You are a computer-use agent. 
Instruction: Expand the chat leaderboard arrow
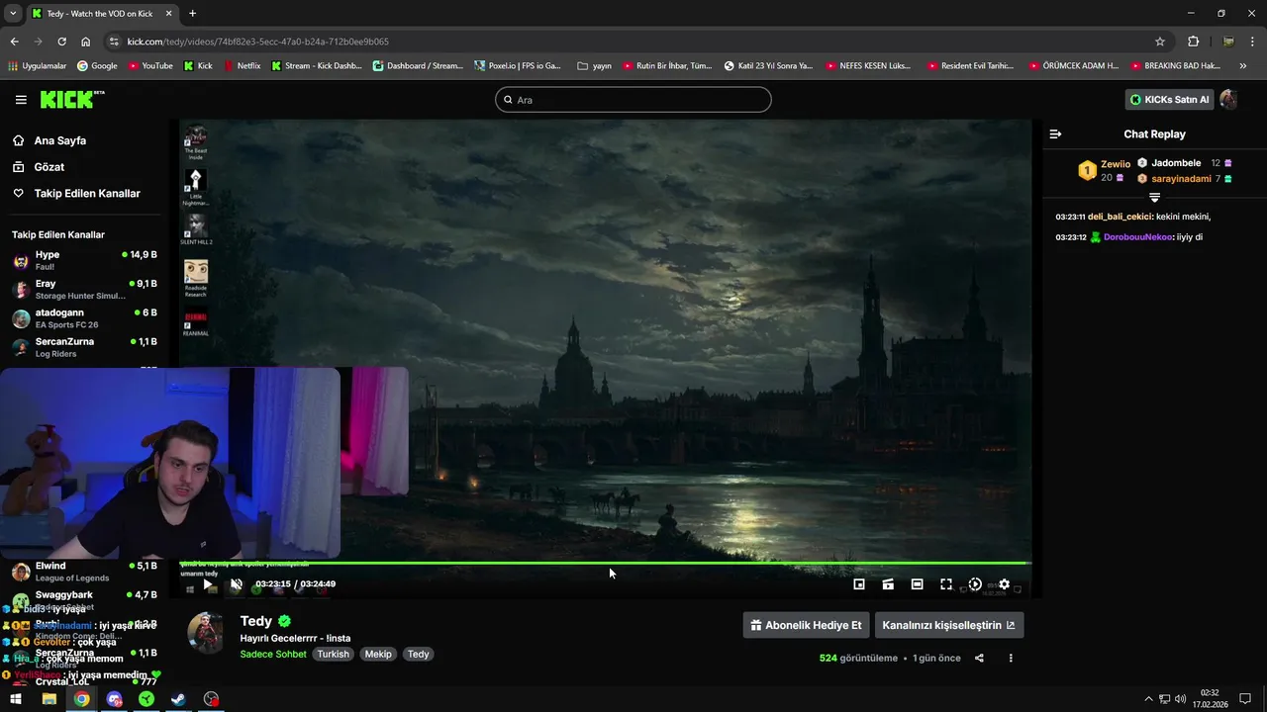(x=1154, y=198)
